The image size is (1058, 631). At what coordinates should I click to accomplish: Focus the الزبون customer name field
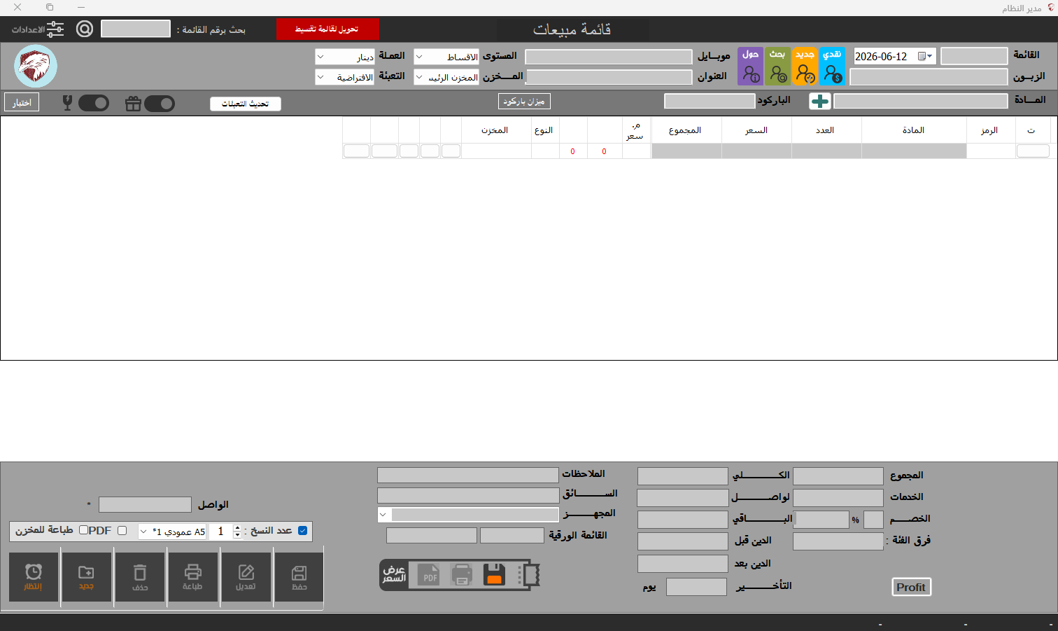point(929,77)
